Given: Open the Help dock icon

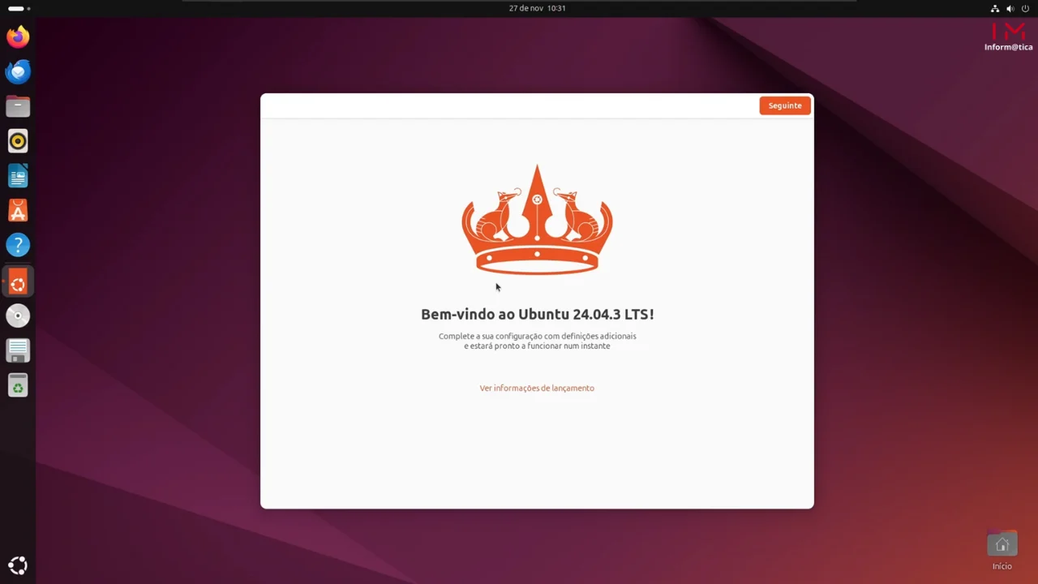Looking at the screenshot, I should click(x=18, y=245).
